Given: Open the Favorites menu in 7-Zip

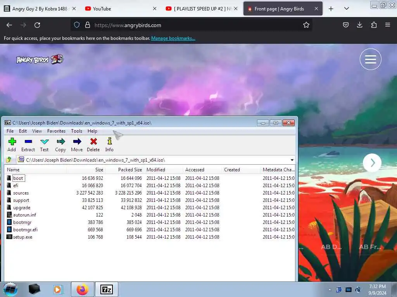Looking at the screenshot, I should click(x=57, y=131).
